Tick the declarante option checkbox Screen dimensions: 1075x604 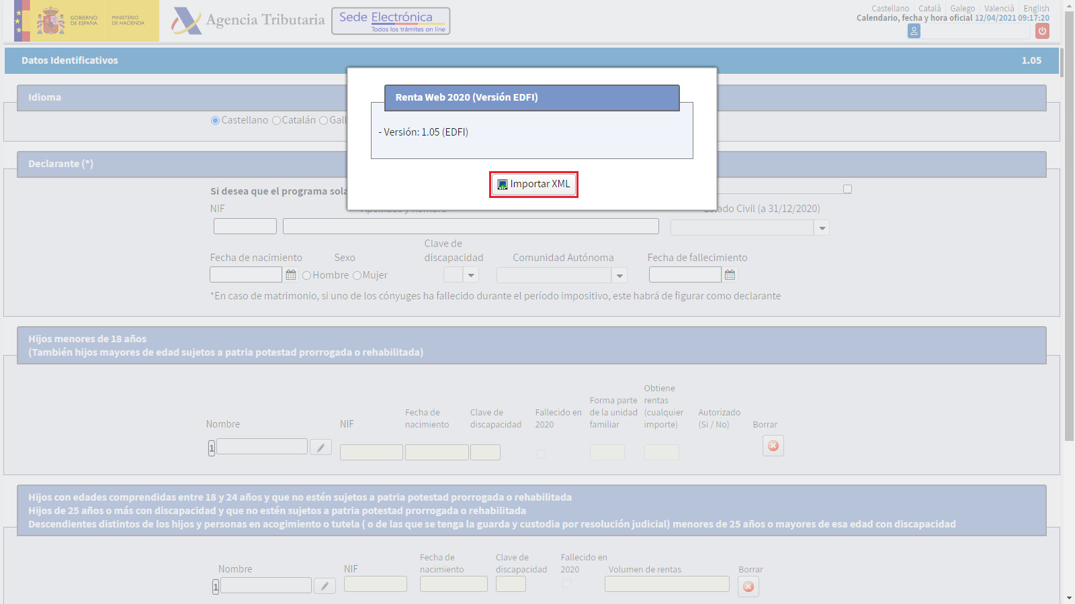click(x=847, y=189)
